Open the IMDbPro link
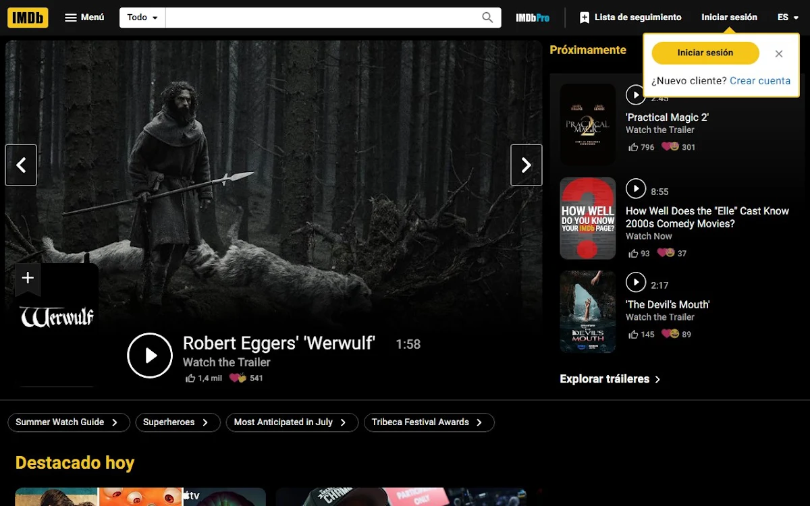Image resolution: width=810 pixels, height=506 pixels. (x=533, y=18)
